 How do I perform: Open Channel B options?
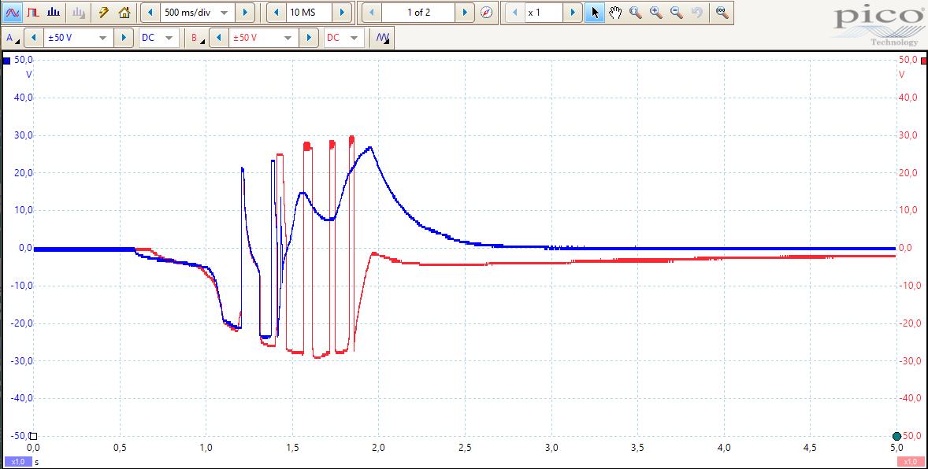[196, 38]
